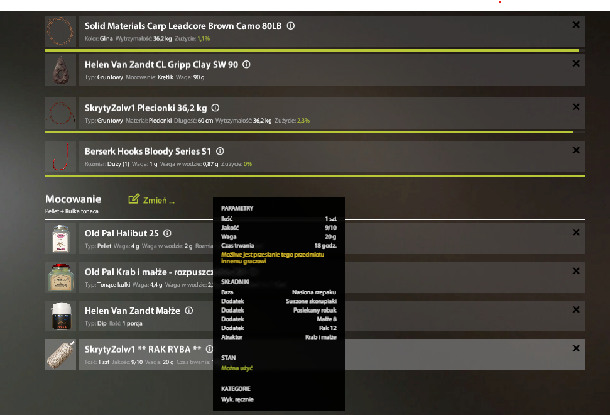Open info for Helen Van Zandt Małże dip

click(189, 311)
